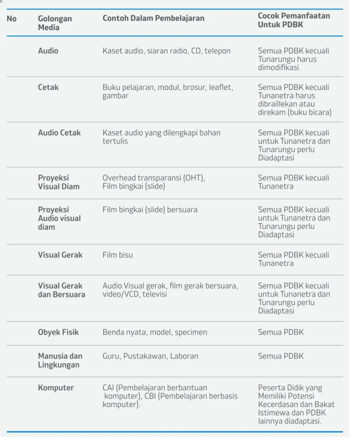Click 'Contoh Dalam Pembelajaran' header
This screenshot has width=350, height=437.
click(x=153, y=18)
